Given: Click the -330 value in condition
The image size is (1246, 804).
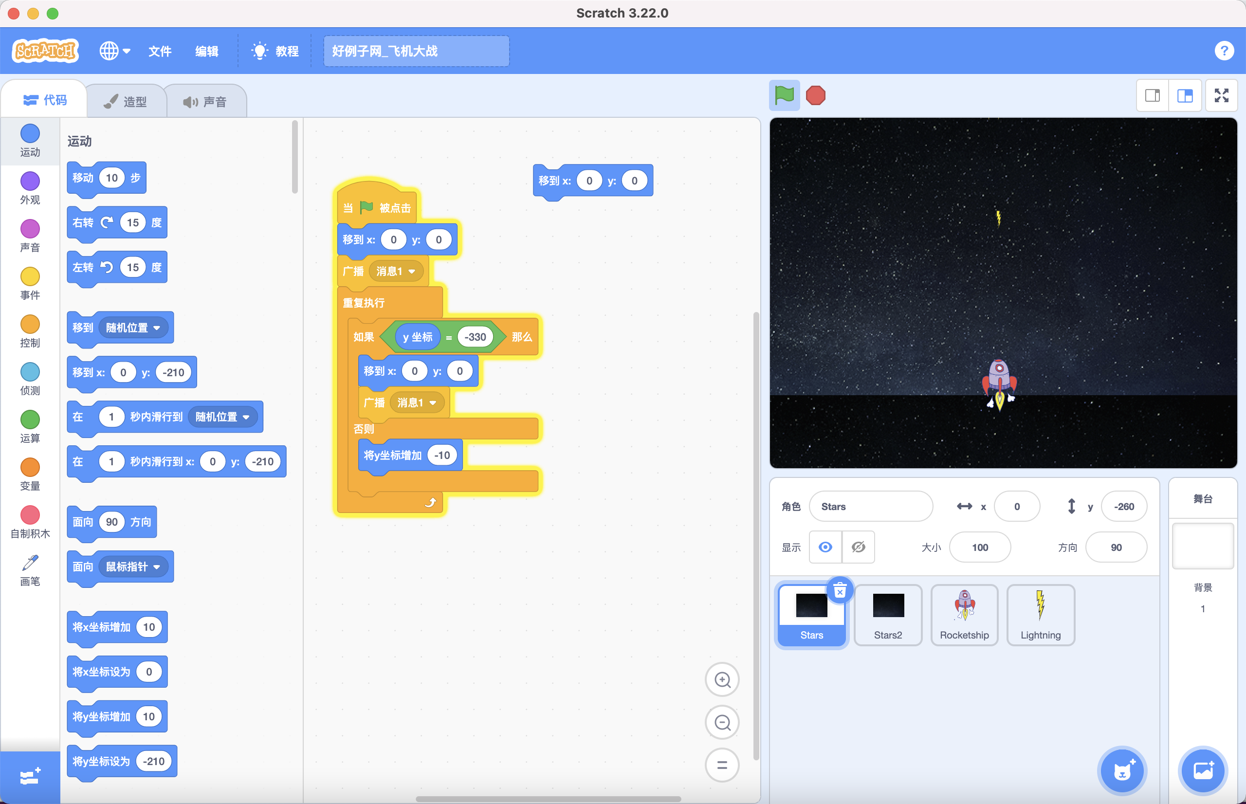Looking at the screenshot, I should pos(475,337).
